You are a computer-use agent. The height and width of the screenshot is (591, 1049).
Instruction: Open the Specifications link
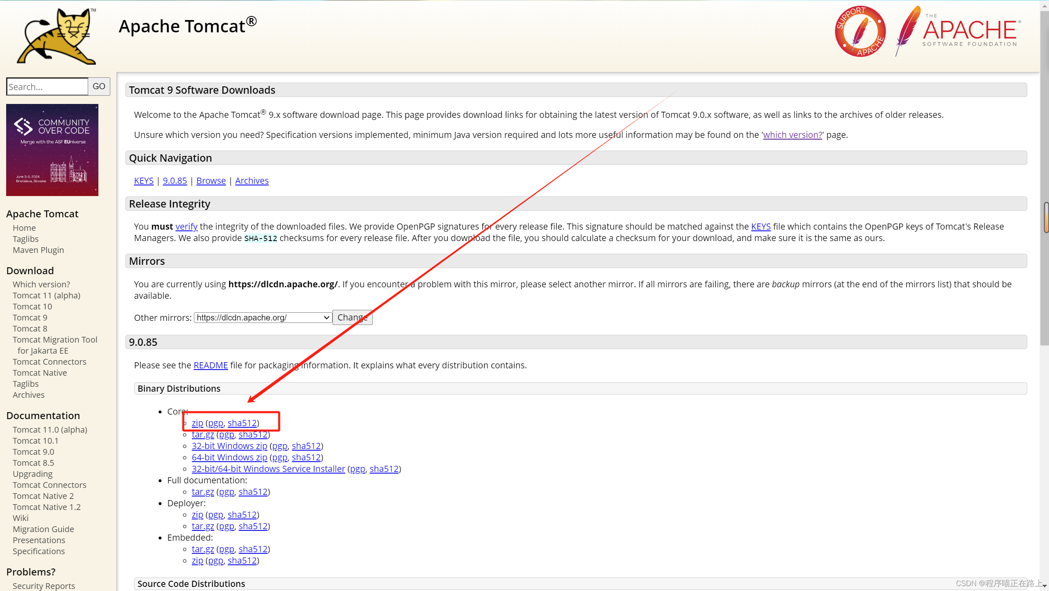[x=39, y=551]
